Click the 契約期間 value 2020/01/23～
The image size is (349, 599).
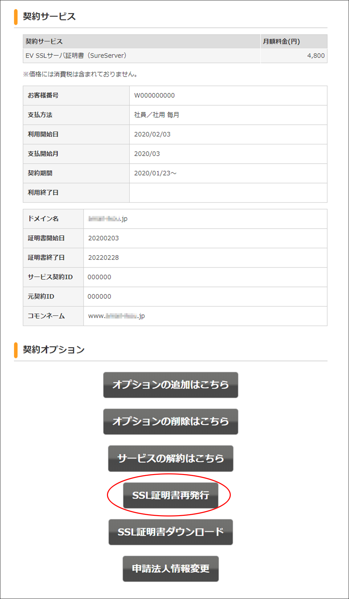(x=155, y=173)
